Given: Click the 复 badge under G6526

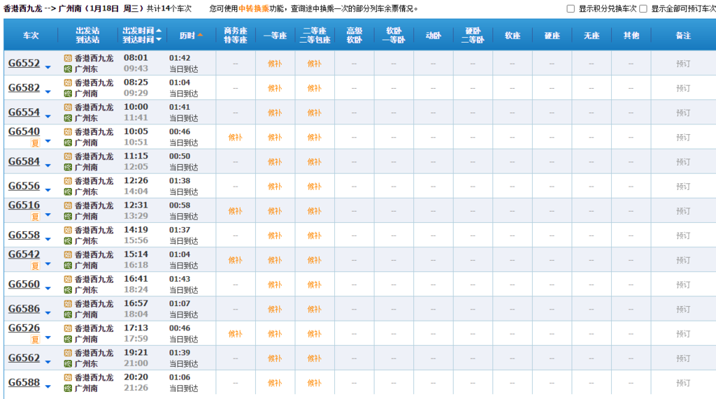Looking at the screenshot, I should coord(35,340).
